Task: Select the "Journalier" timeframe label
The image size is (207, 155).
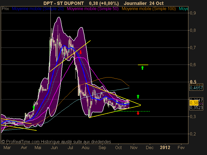Action: (x=135, y=3)
